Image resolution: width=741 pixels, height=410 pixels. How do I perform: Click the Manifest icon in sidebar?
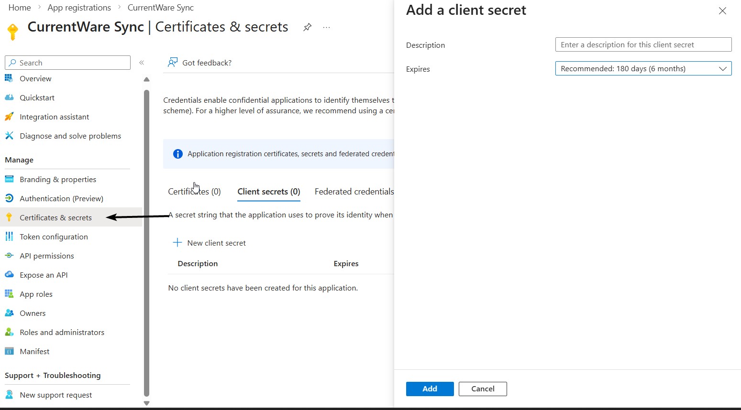9,351
